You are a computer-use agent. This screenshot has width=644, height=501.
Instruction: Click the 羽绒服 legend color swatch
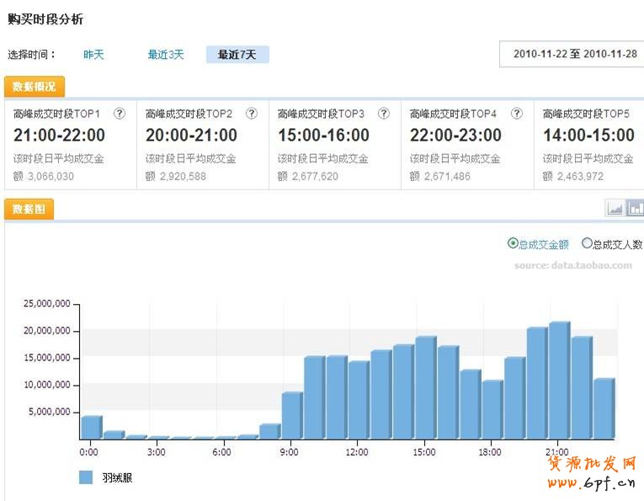[86, 477]
